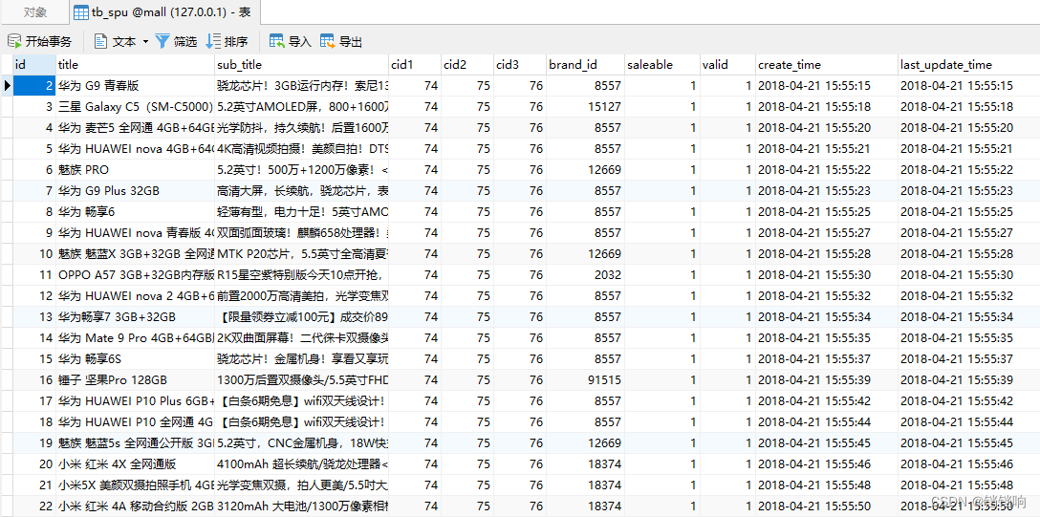
Task: Click the Begin Transaction (开始事务) icon
Action: click(x=14, y=42)
